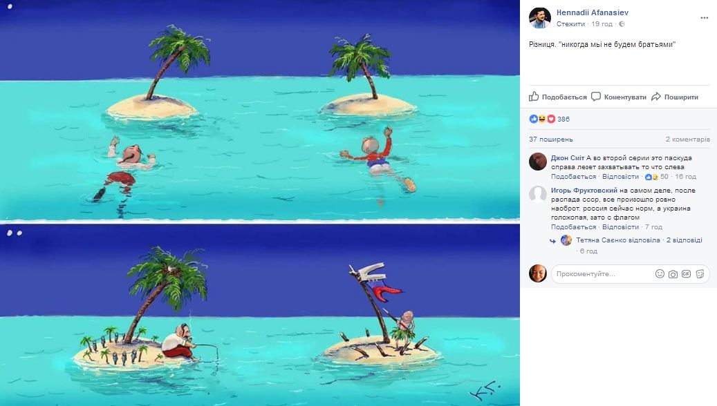
Task: Open the GIF picker in comment box
Action: [x=687, y=274]
